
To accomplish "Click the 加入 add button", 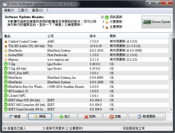I will [x=65, y=117].
